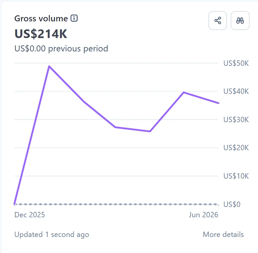Open the More details link
This screenshot has width=258, height=253.
pos(223,234)
